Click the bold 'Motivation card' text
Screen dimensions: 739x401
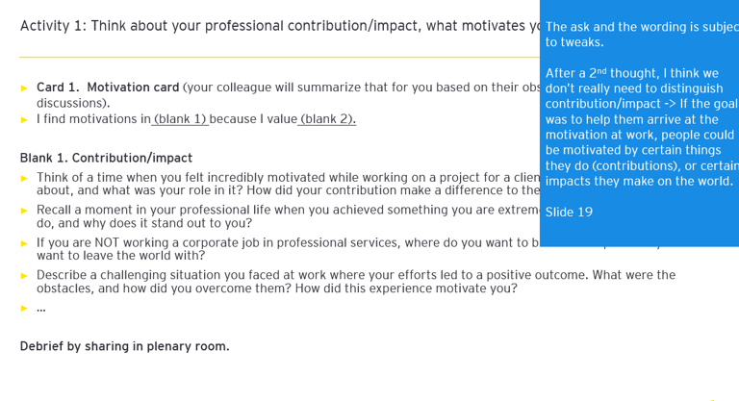(133, 88)
